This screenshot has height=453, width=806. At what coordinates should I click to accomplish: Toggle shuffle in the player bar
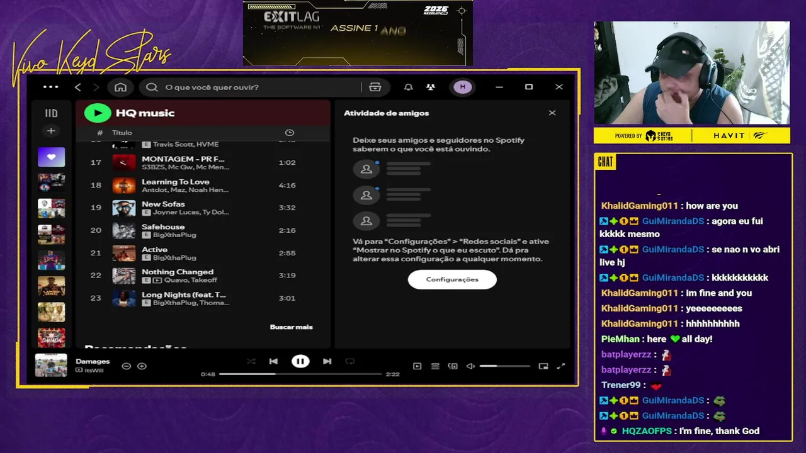pos(251,361)
